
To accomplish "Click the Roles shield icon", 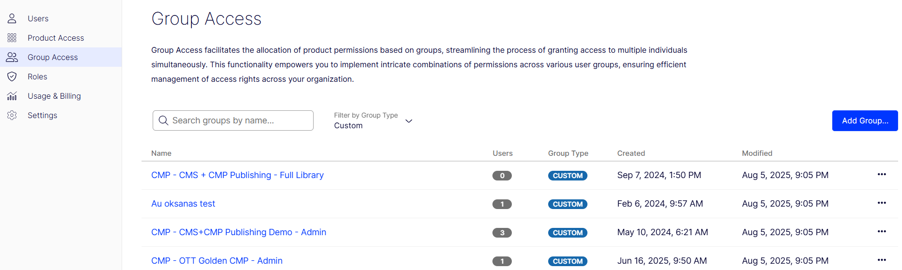I will click(x=12, y=76).
